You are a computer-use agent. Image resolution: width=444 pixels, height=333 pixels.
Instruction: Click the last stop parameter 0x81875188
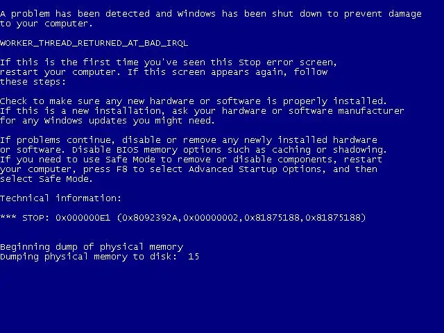[333, 218]
